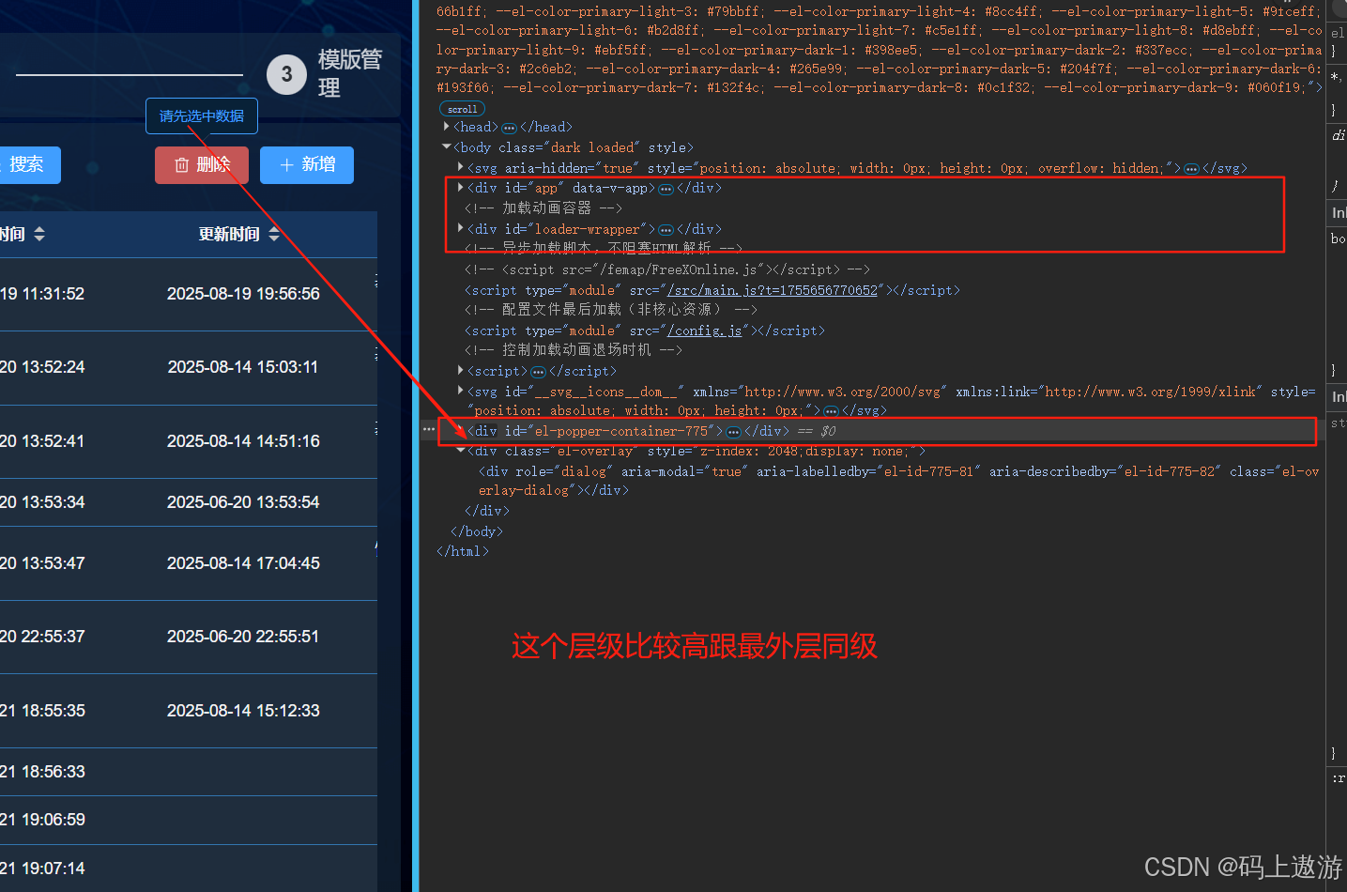
Task: Select the row cell ending 22:55:37
Action: [42, 637]
